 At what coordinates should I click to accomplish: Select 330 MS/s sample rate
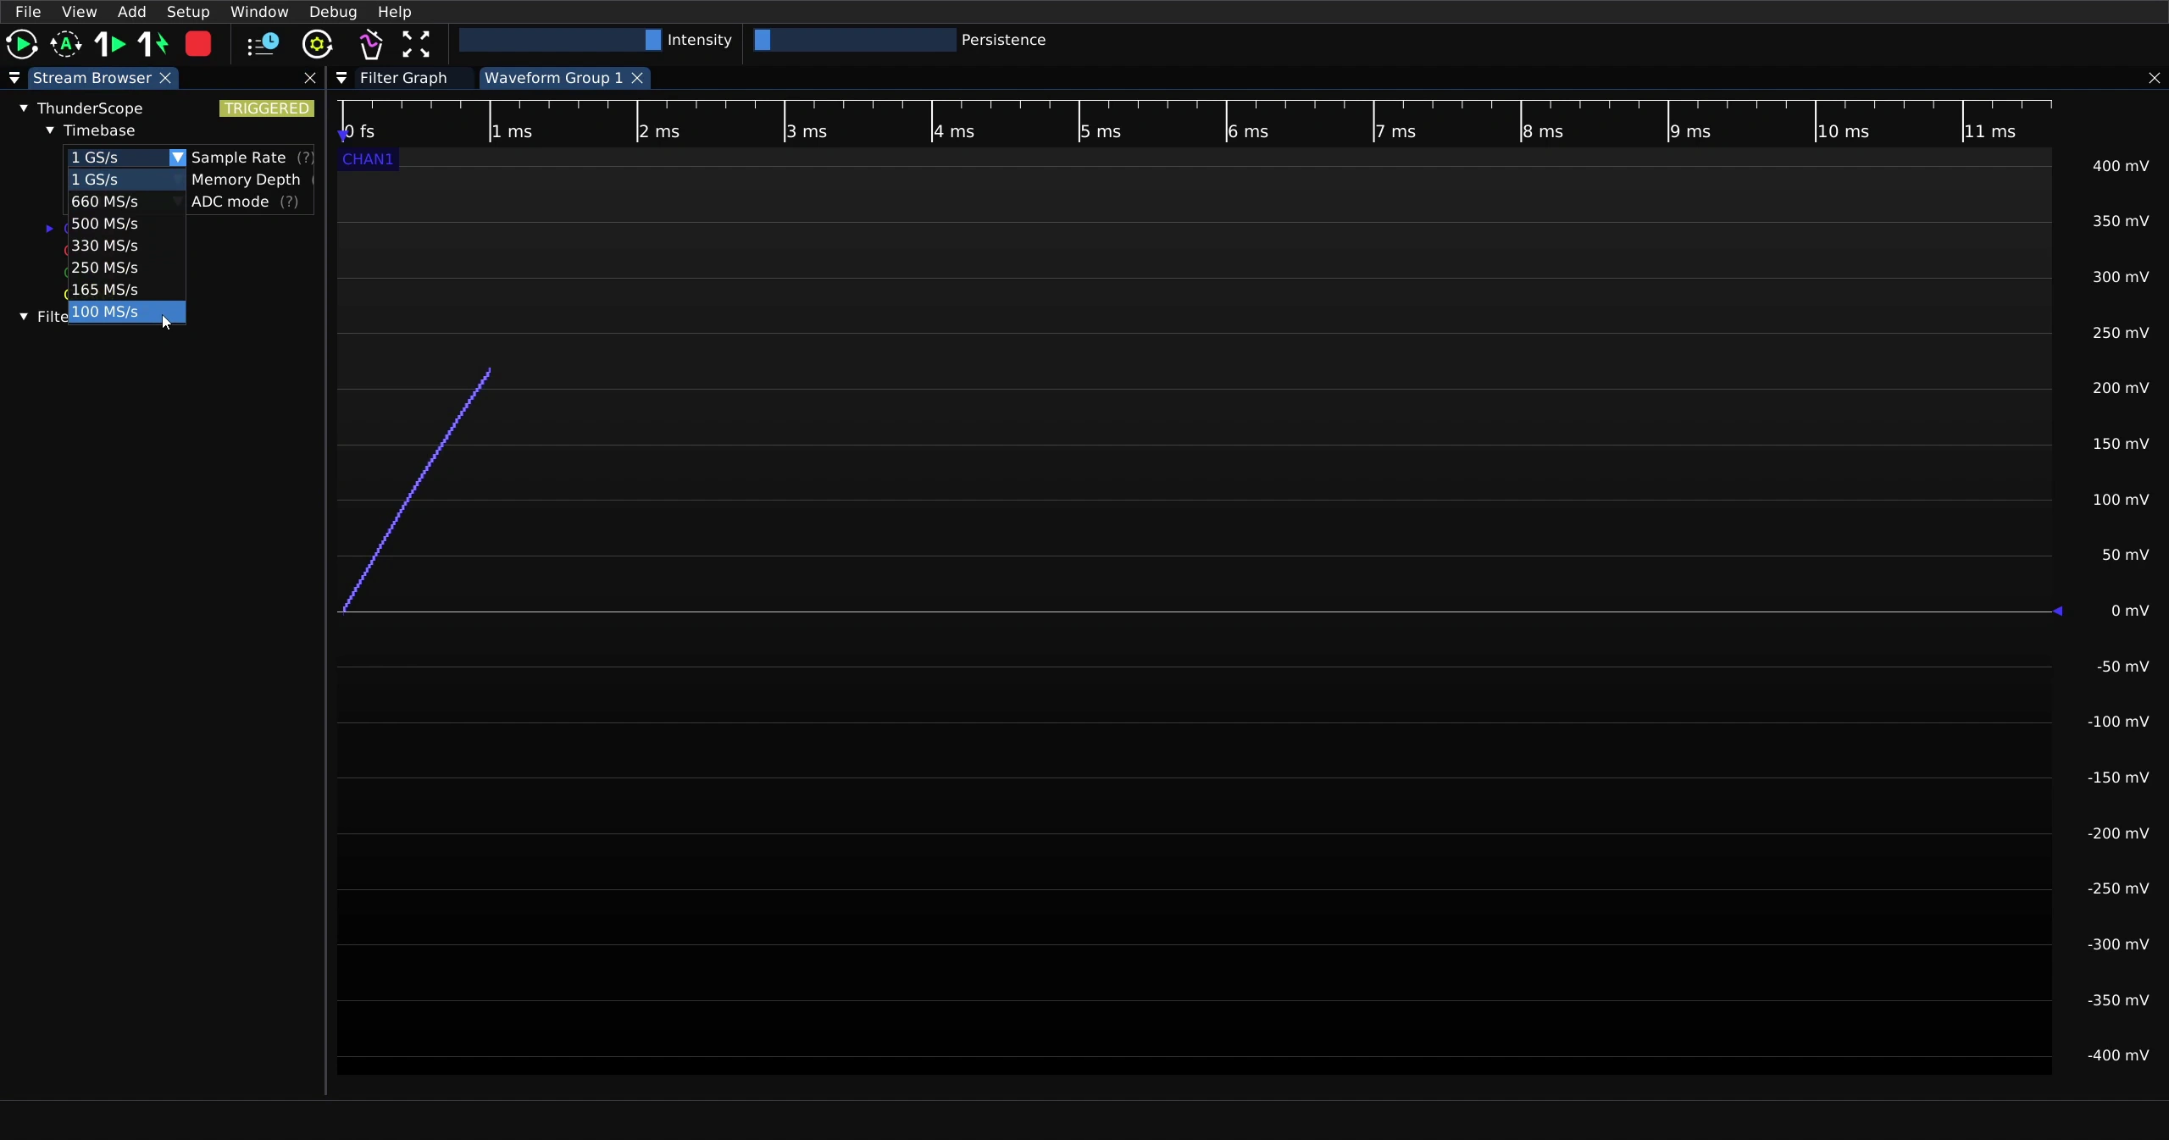[x=126, y=246]
